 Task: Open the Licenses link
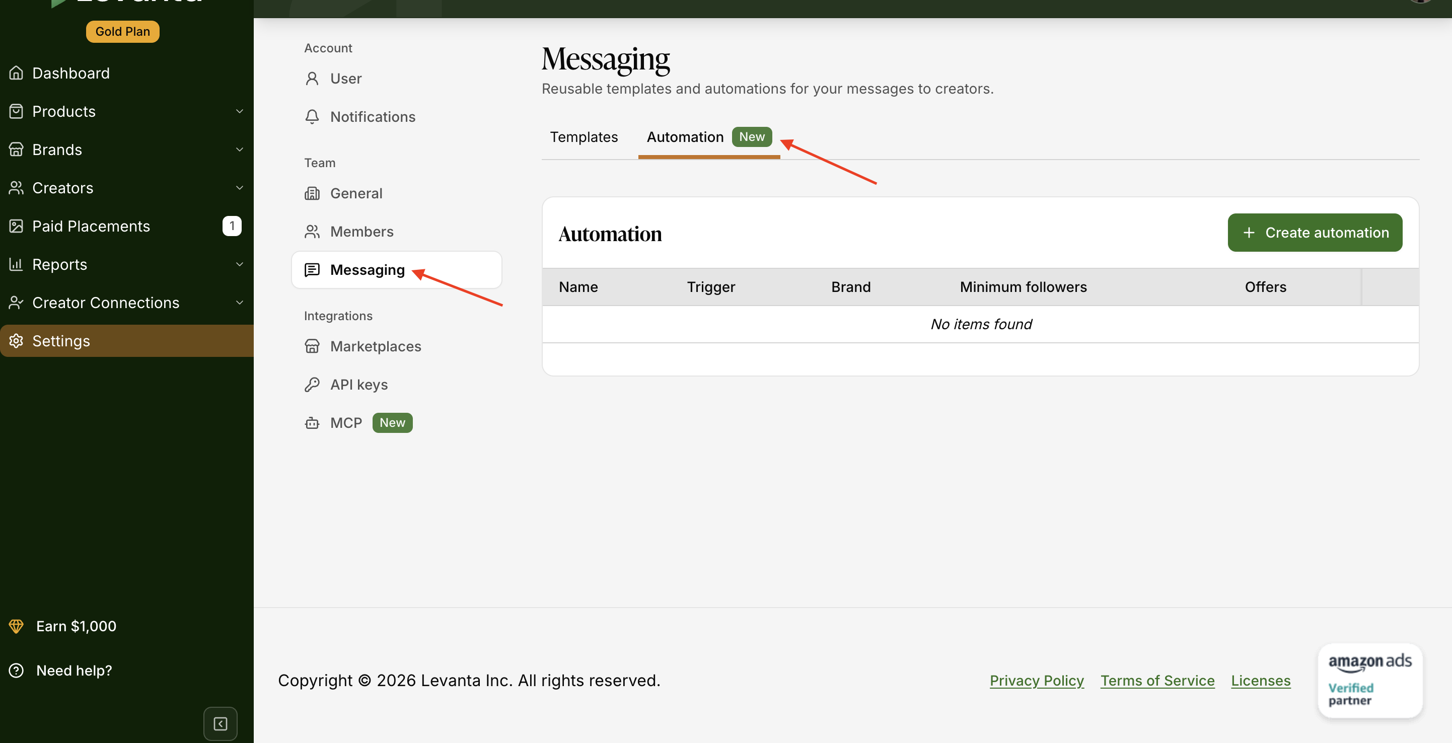coord(1260,681)
